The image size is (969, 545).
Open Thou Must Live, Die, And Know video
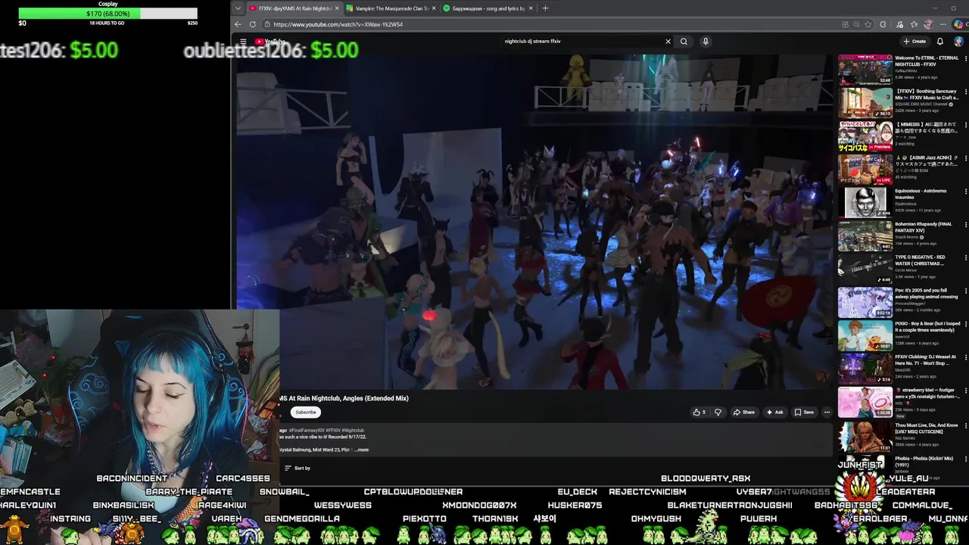tap(865, 435)
